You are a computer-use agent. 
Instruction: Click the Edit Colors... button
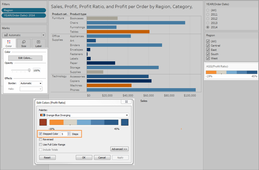pos(25,58)
